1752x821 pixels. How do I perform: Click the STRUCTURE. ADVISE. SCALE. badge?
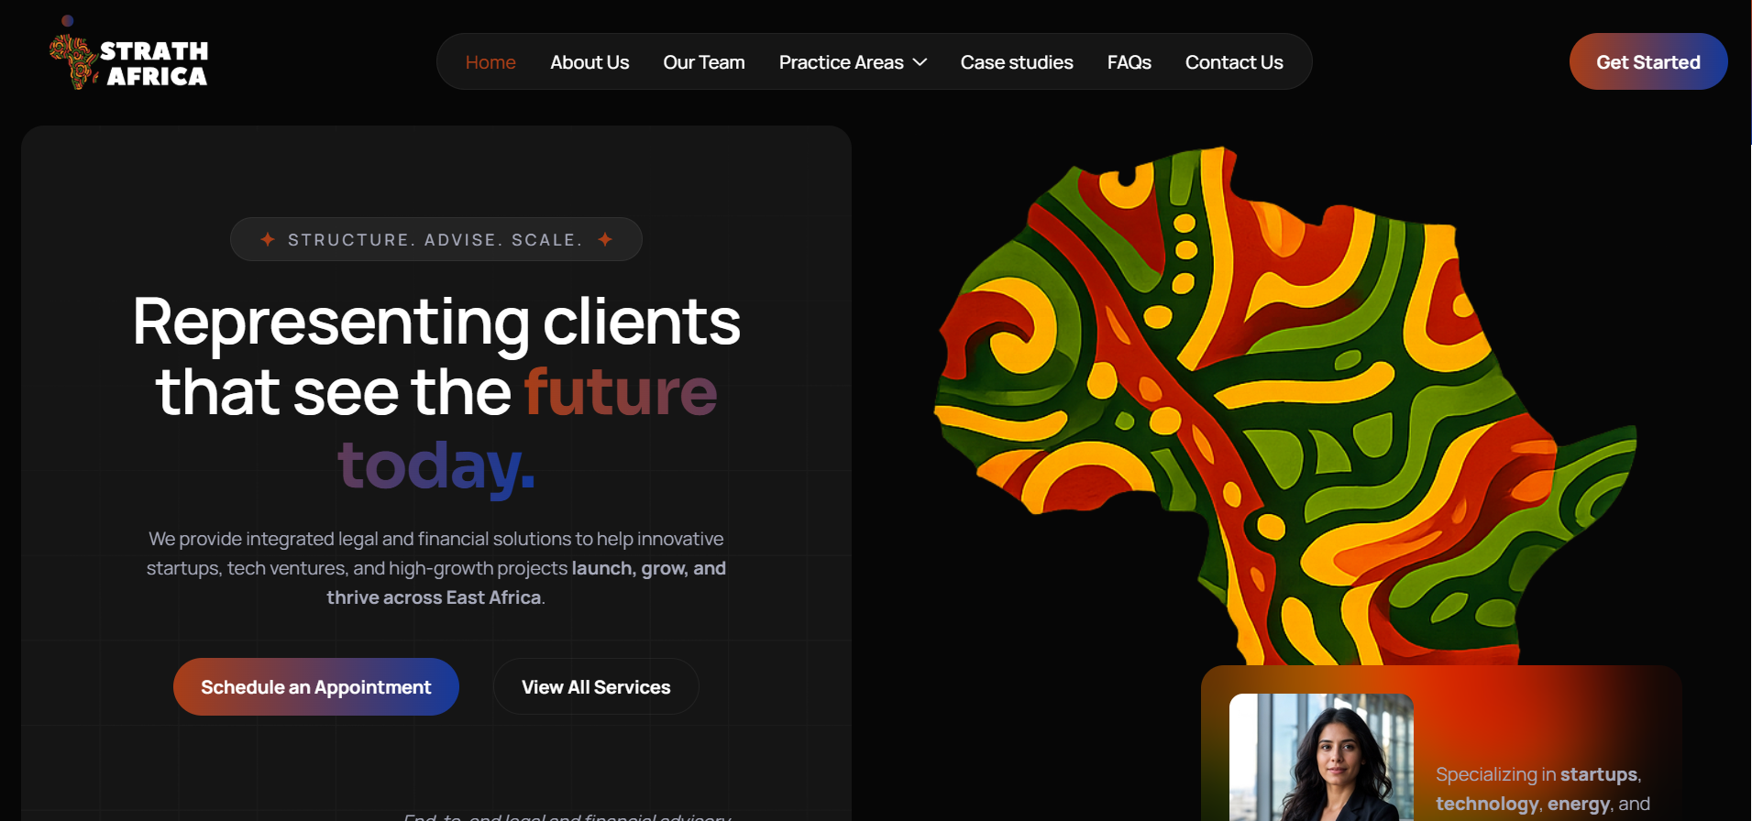pos(436,239)
